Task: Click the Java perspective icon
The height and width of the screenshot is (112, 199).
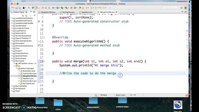Action: 186,8
